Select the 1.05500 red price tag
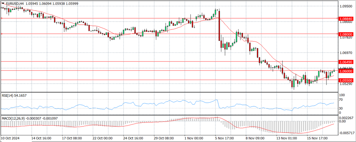 (x=346, y=80)
